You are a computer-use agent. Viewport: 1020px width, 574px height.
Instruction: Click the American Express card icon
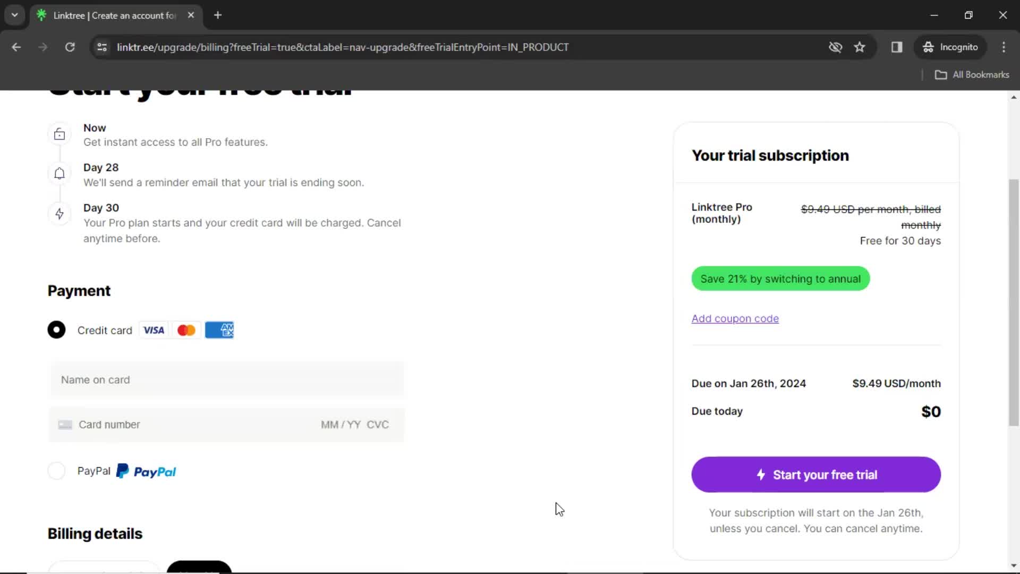tap(220, 330)
